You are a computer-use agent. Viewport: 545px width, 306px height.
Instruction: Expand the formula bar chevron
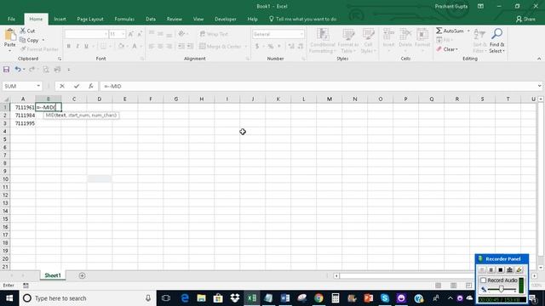(x=539, y=86)
